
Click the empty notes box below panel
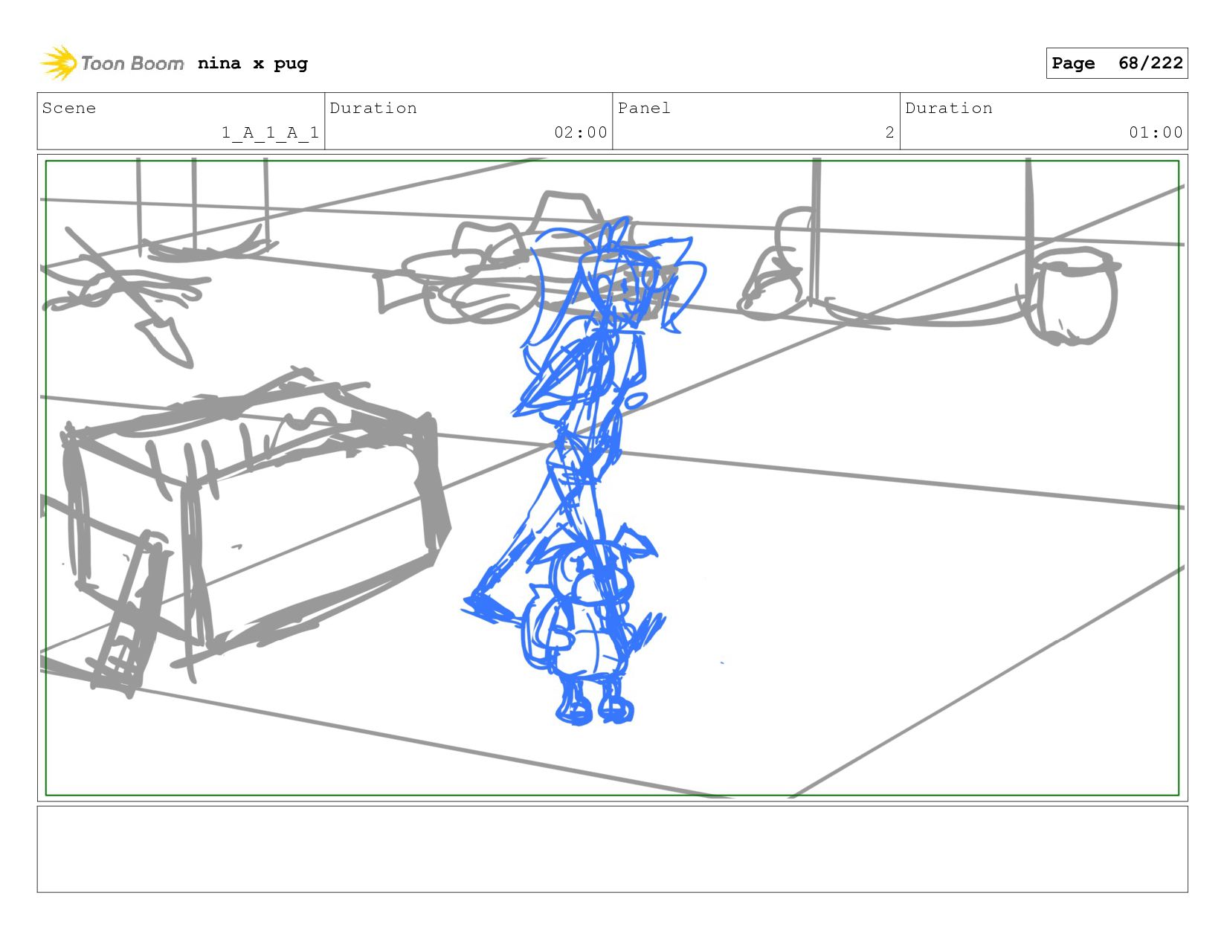(612, 849)
